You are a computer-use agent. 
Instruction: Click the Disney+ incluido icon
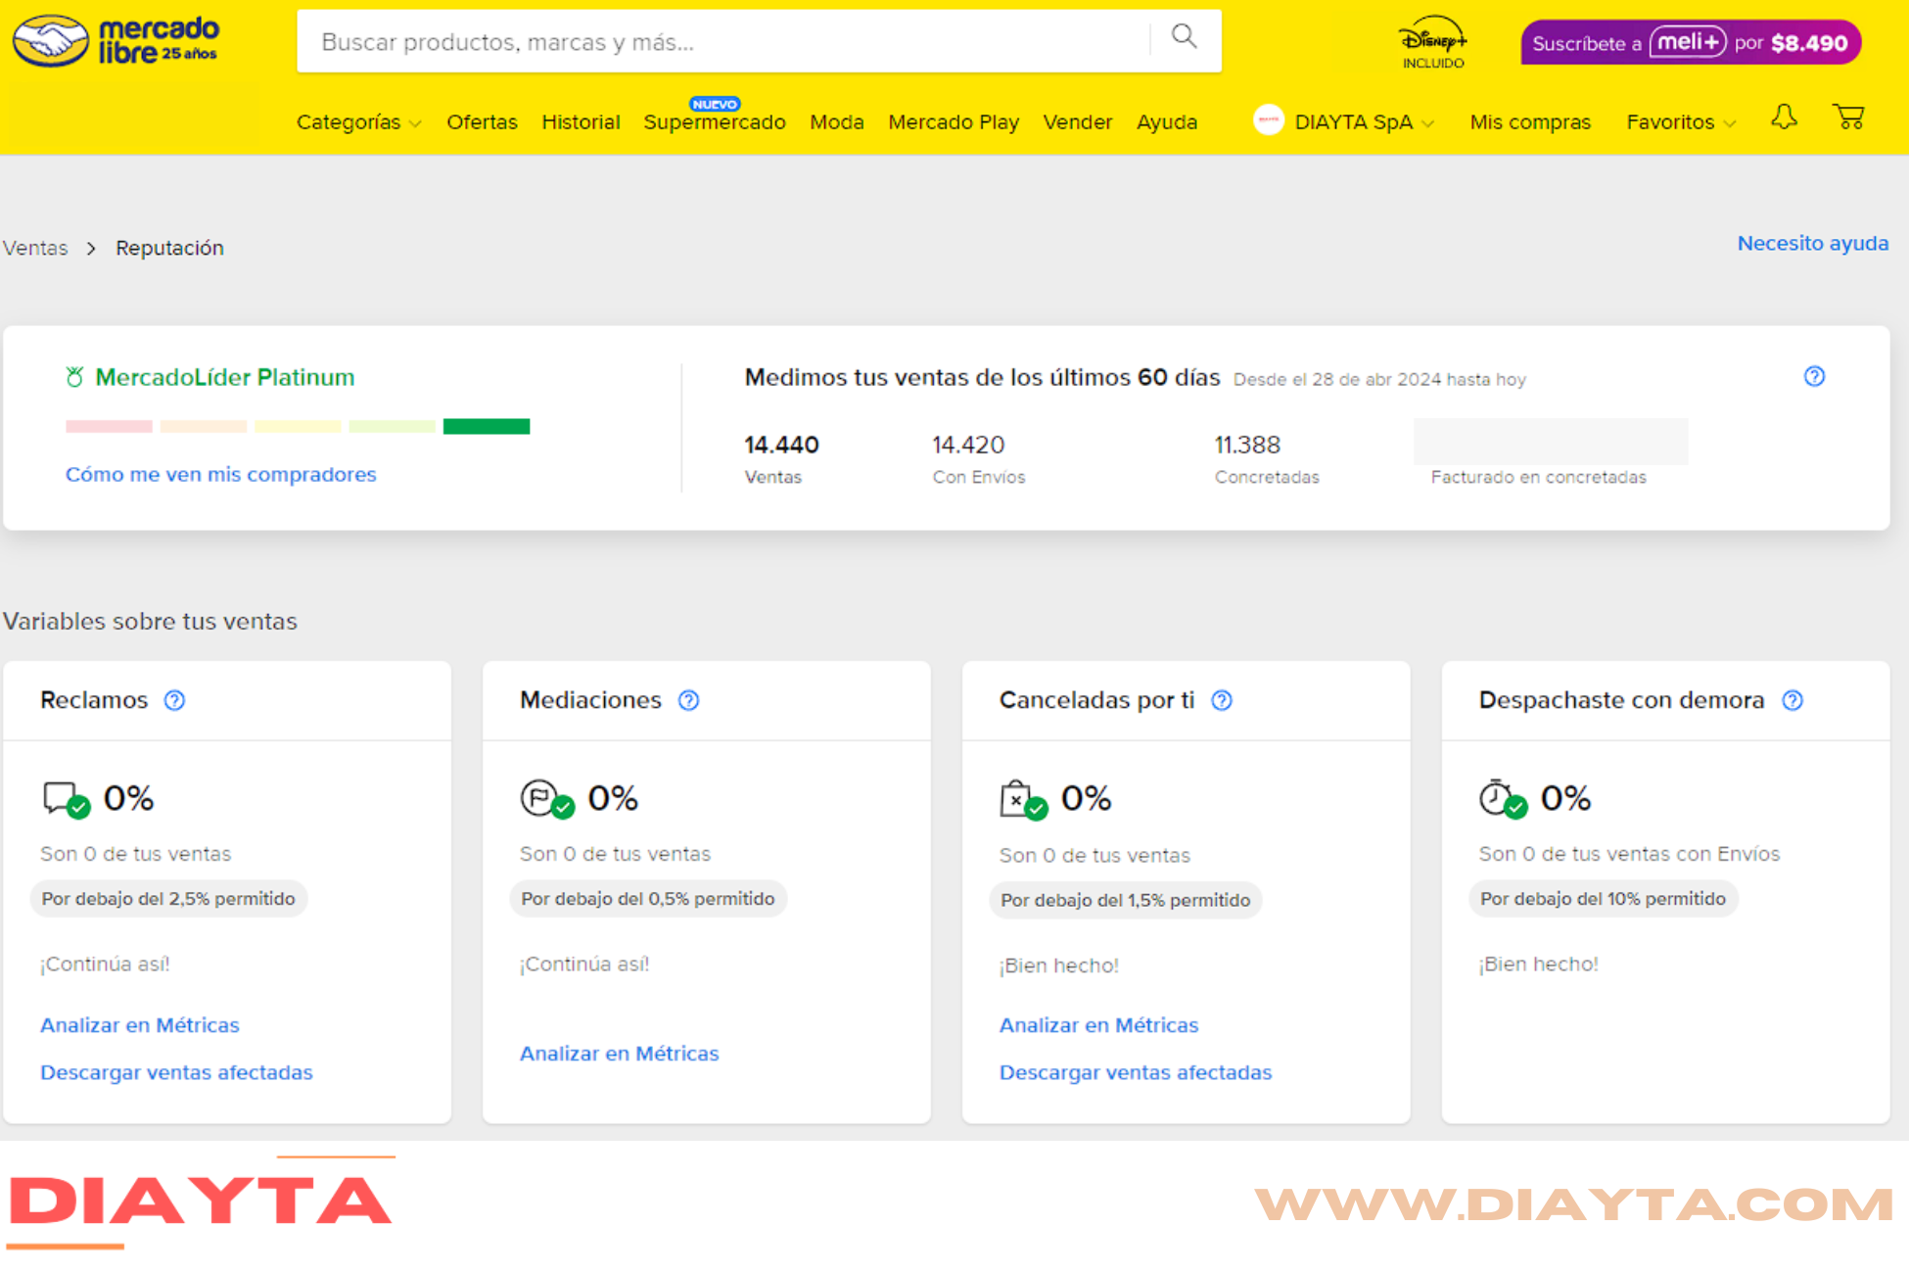(x=1432, y=43)
